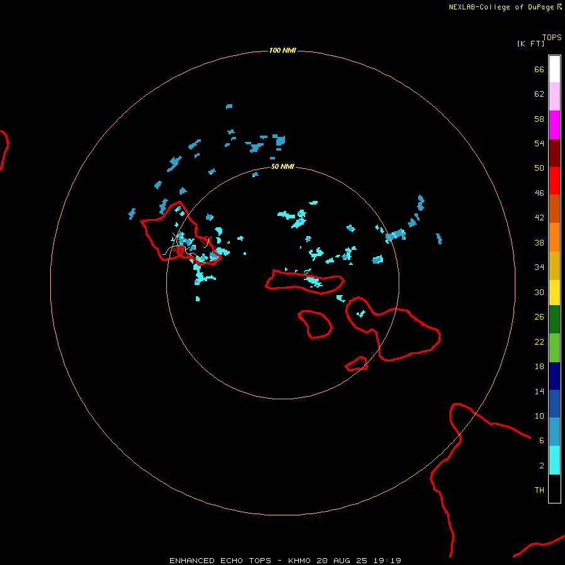Click the legend value 62
565x565 pixels.
coord(539,94)
